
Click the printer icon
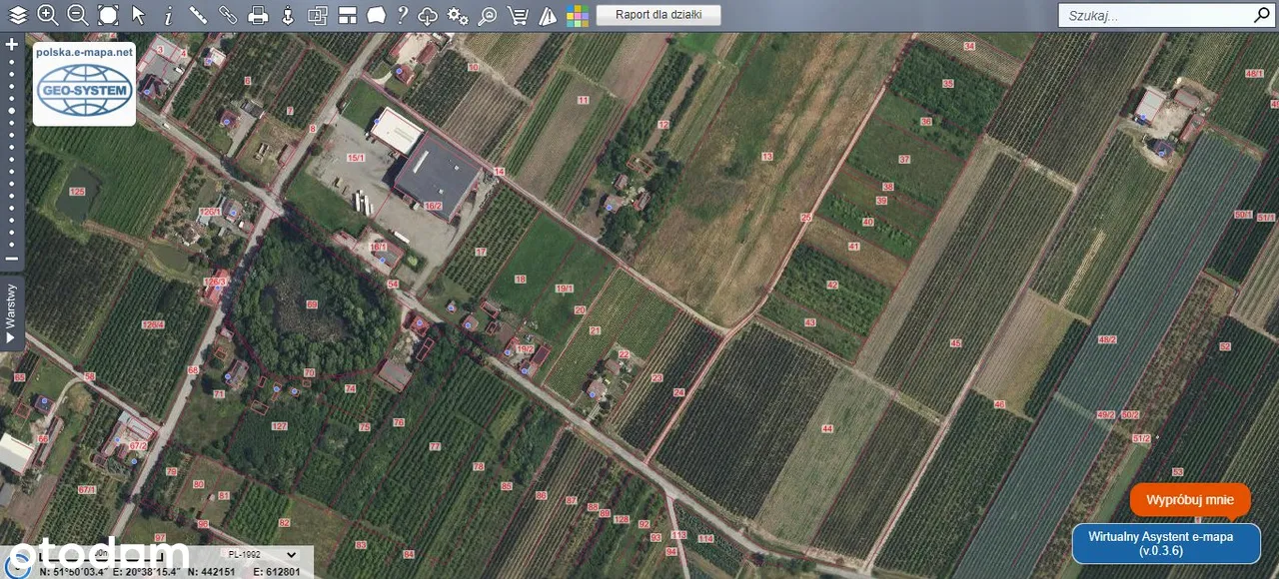[258, 15]
